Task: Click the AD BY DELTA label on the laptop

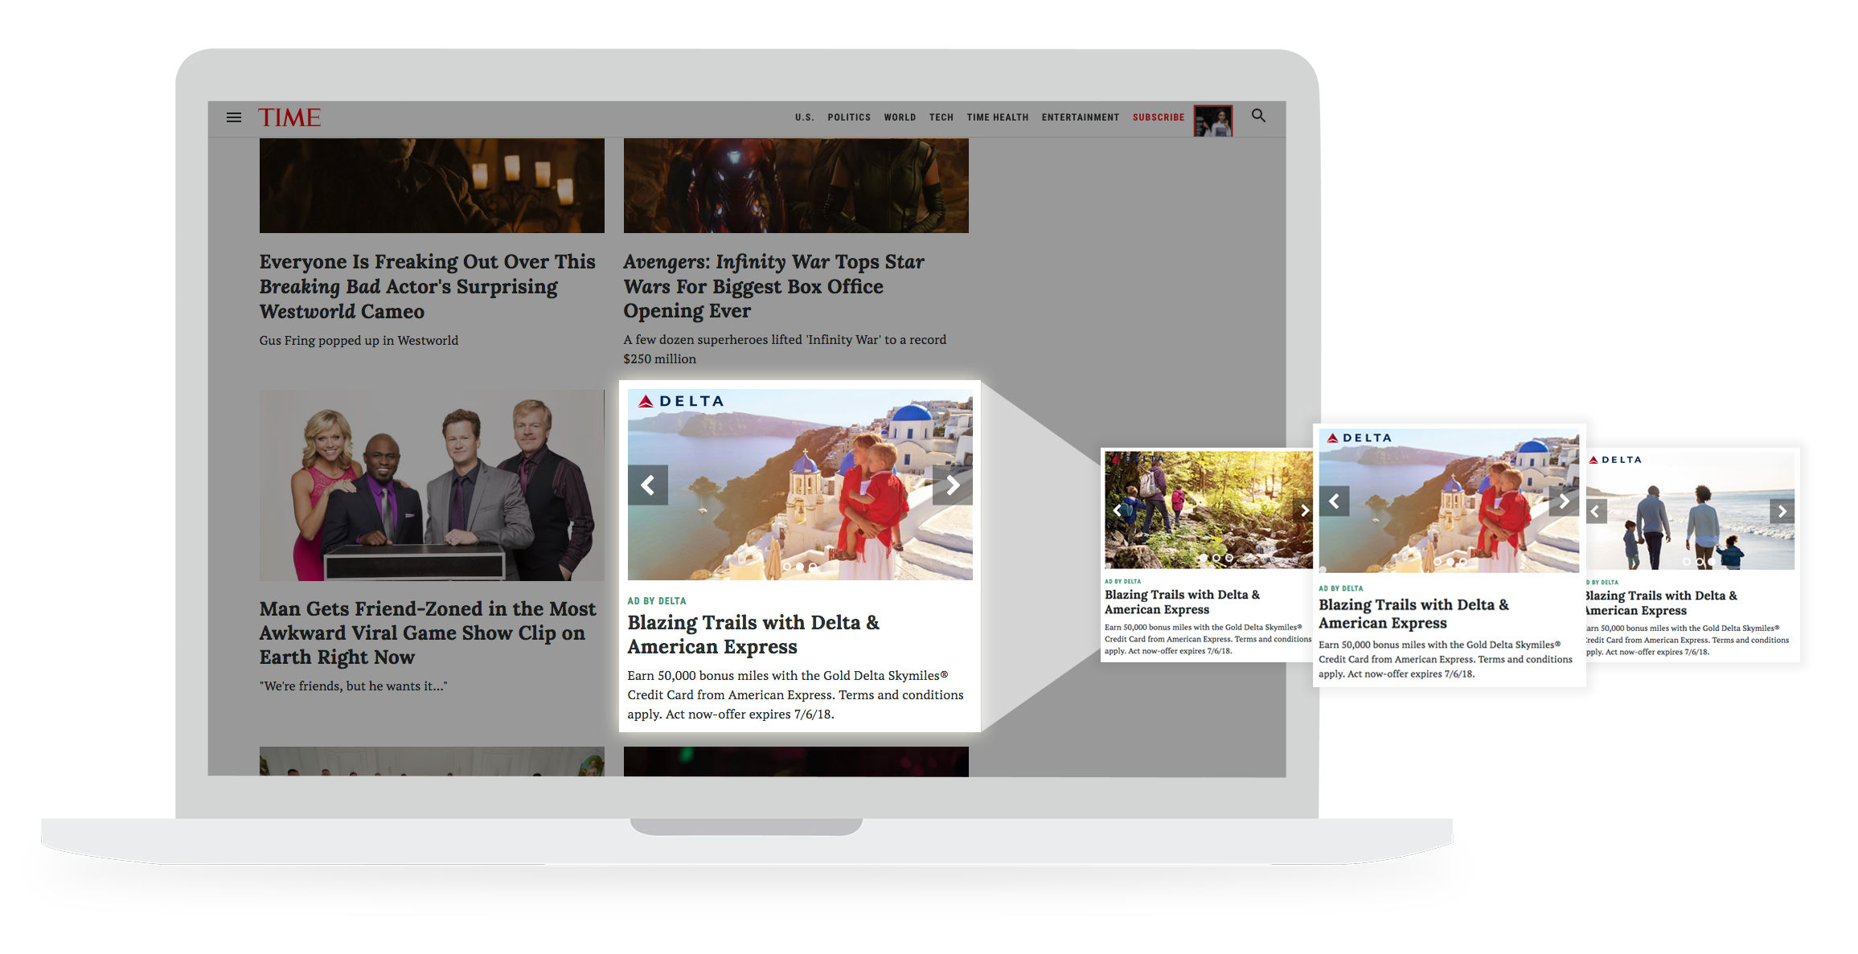Action: 657,600
